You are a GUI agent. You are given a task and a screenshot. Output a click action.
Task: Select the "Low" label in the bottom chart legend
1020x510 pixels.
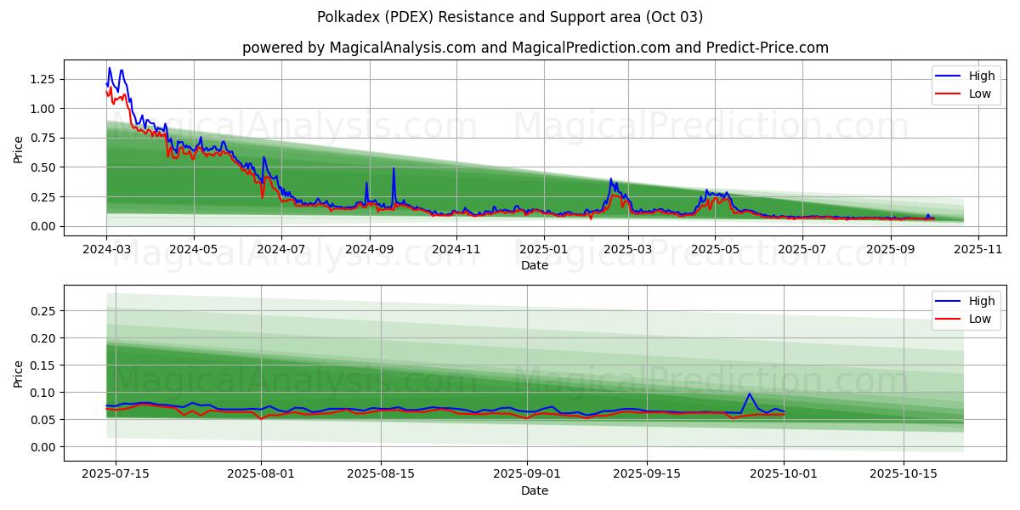[x=979, y=319]
